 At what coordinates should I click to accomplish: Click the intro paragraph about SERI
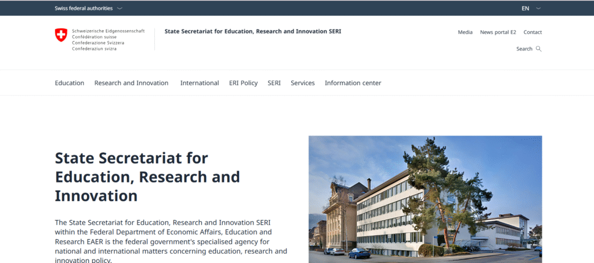point(171,241)
